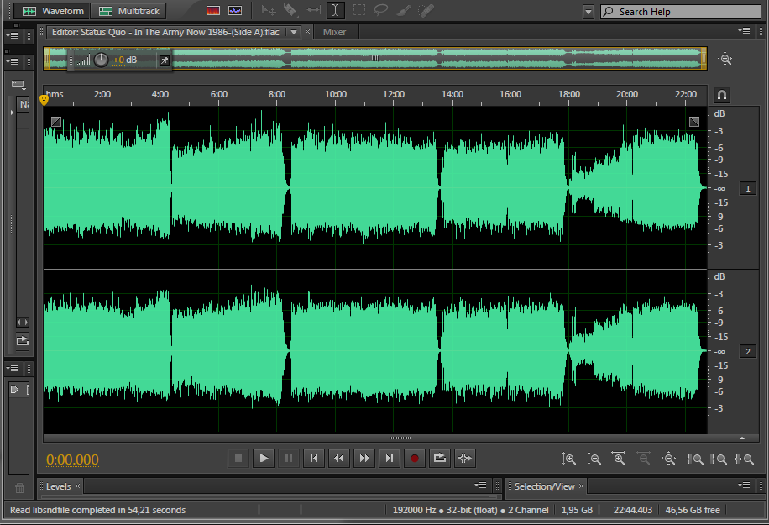Click the 0:00.000 current time display
Screen dimensions: 769x525
72,459
